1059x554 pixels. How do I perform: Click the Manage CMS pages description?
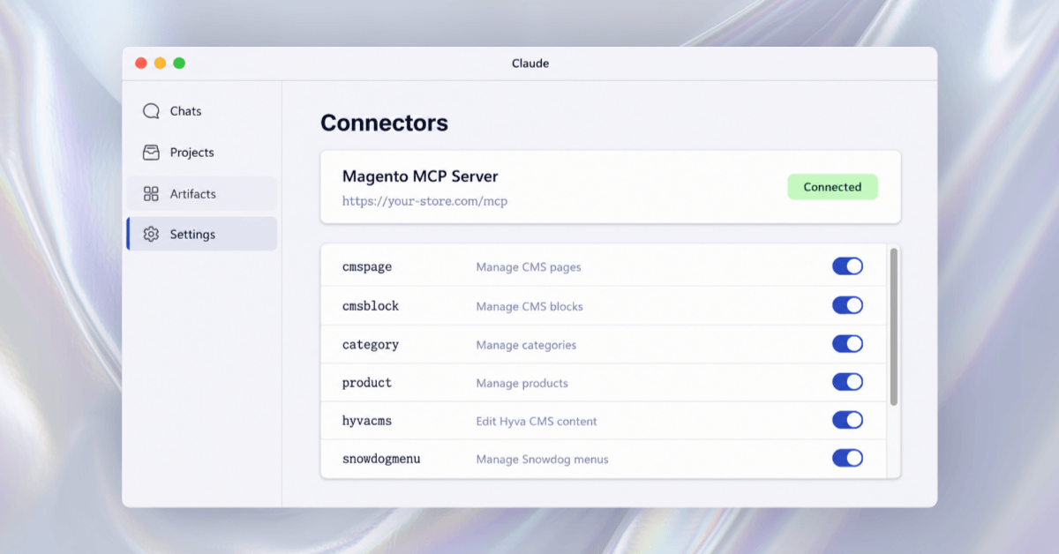point(529,267)
